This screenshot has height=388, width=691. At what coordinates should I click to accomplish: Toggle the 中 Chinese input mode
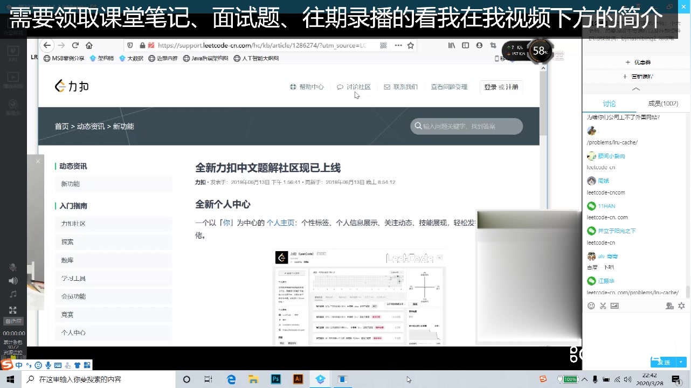(x=19, y=365)
